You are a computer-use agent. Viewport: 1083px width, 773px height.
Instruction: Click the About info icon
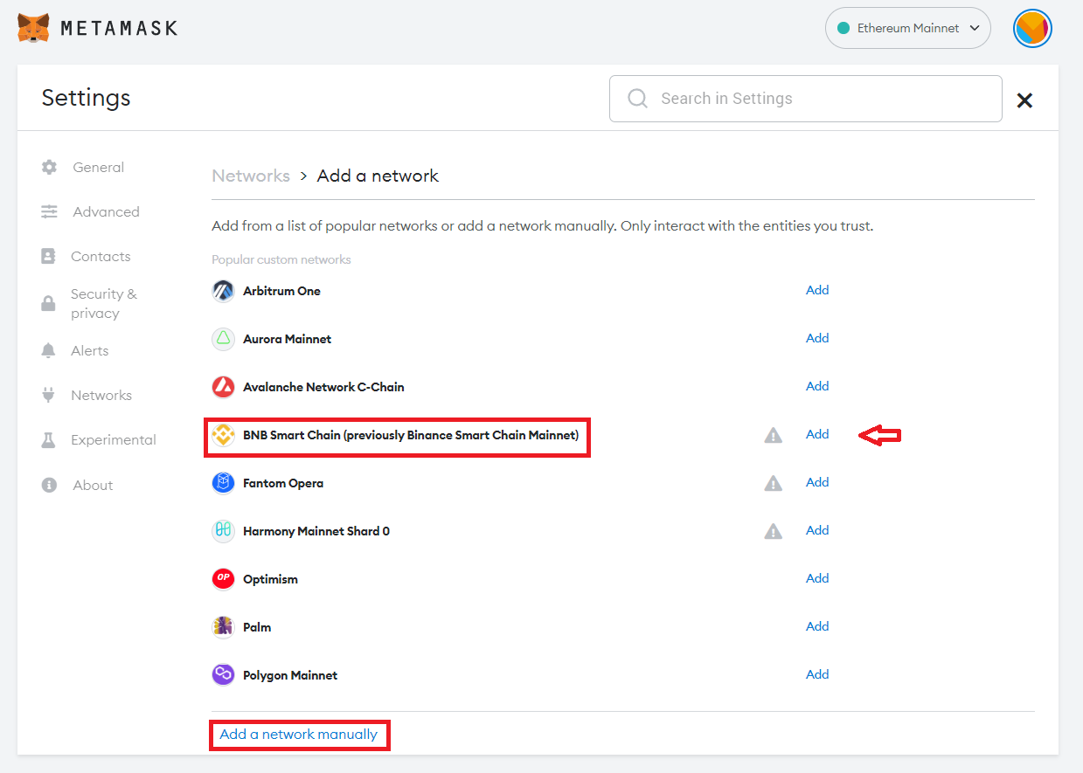coord(49,485)
